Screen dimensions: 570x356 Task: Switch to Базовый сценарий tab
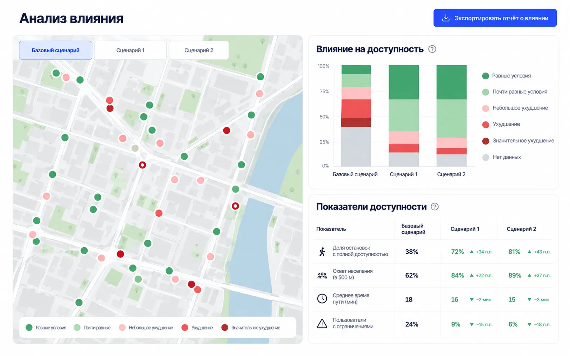click(x=56, y=50)
